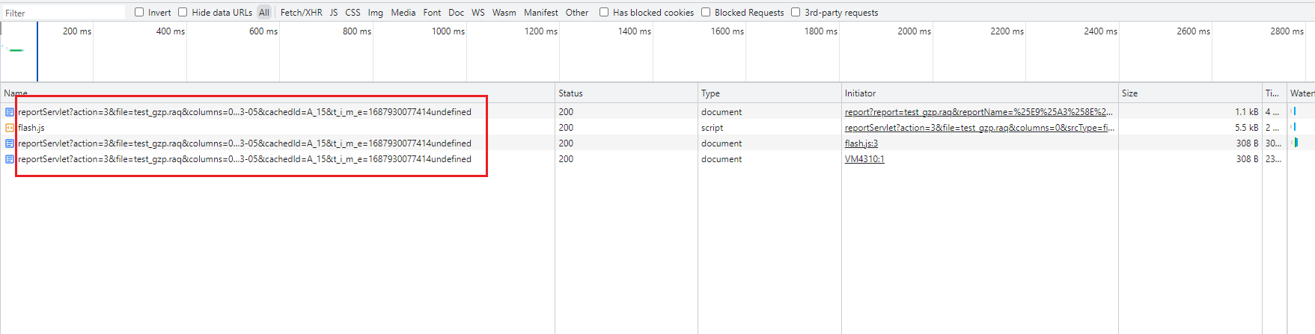Filter by CSS request type
Viewport: 1315px width, 334px height.
coord(353,13)
